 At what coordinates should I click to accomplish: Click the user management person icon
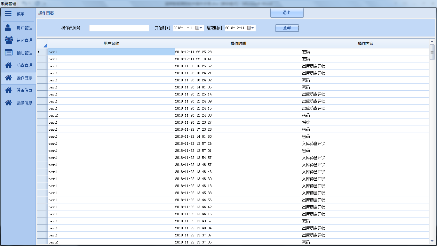8,28
